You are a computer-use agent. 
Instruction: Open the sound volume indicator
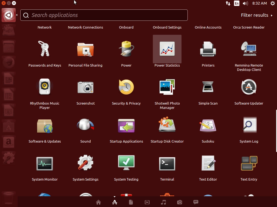click(245, 3)
